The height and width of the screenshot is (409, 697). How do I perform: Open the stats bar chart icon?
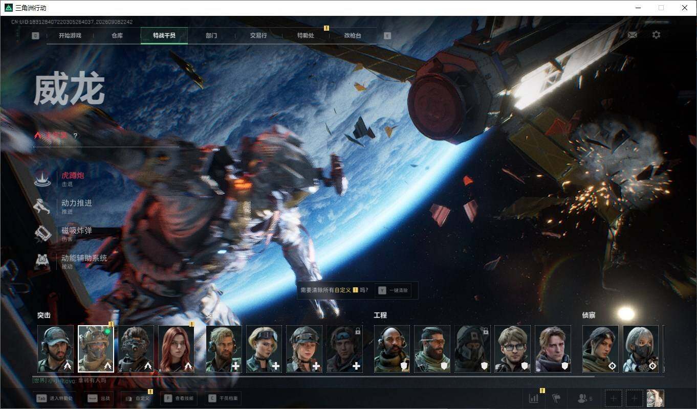(x=534, y=398)
